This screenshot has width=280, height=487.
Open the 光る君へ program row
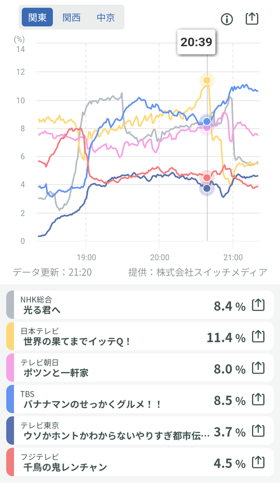(140, 305)
